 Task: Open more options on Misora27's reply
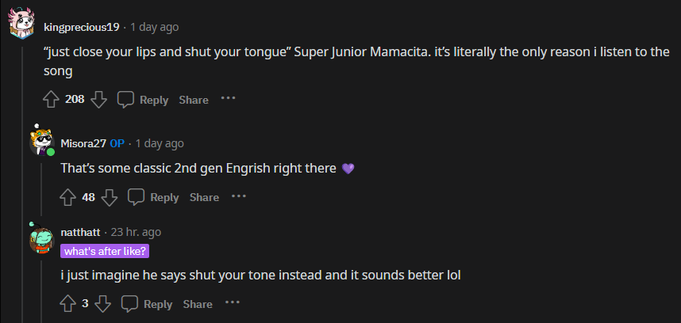pyautogui.click(x=239, y=196)
